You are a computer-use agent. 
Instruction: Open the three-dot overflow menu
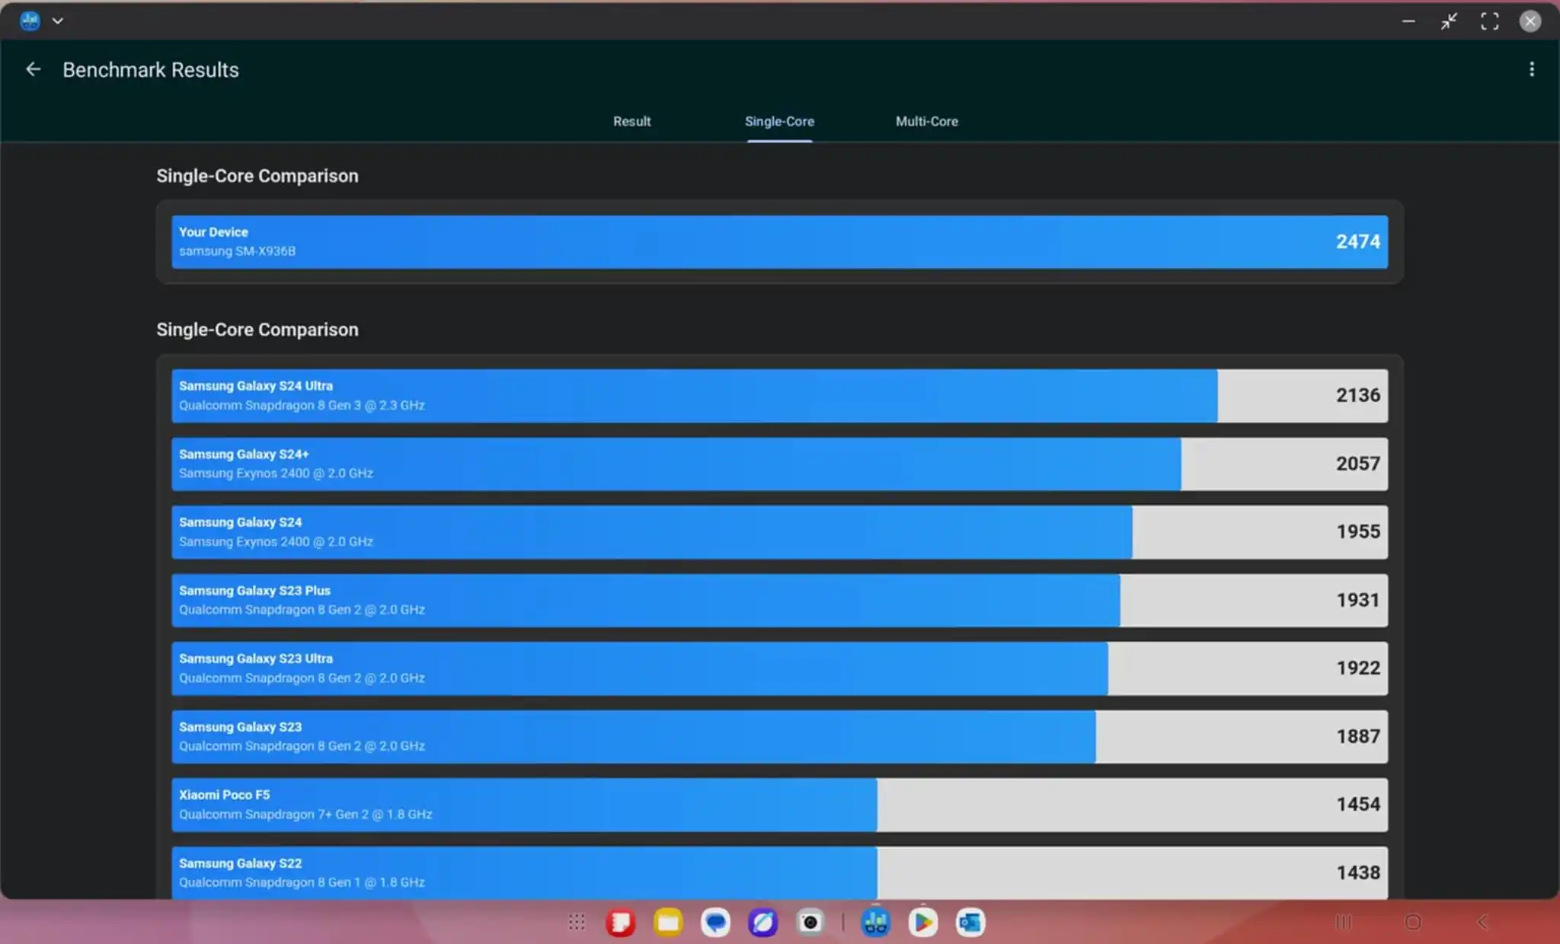pos(1532,69)
